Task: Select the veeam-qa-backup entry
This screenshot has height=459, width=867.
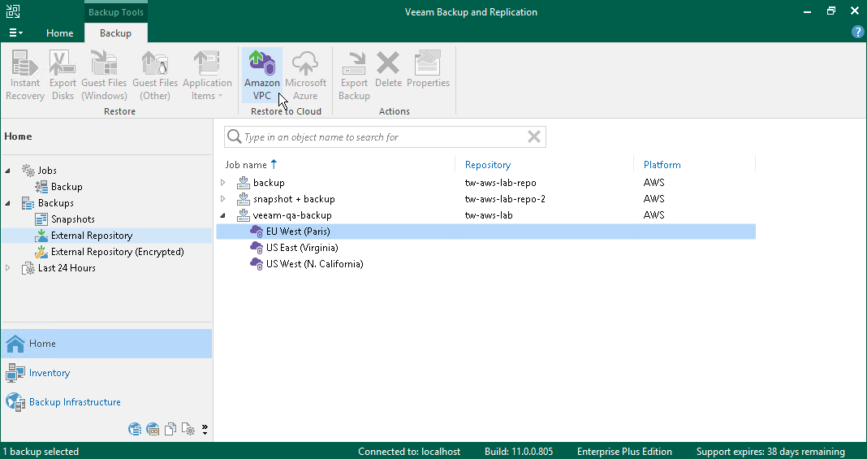Action: (292, 215)
